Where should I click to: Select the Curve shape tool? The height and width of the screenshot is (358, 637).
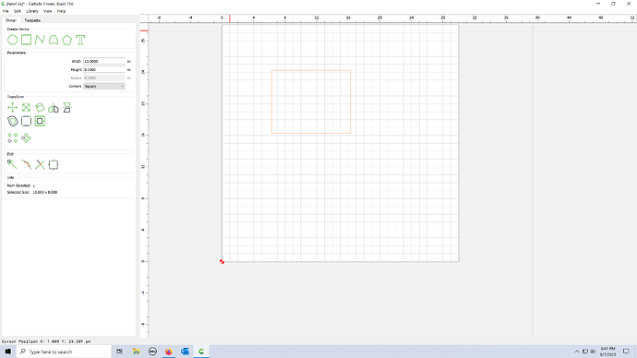click(x=54, y=40)
